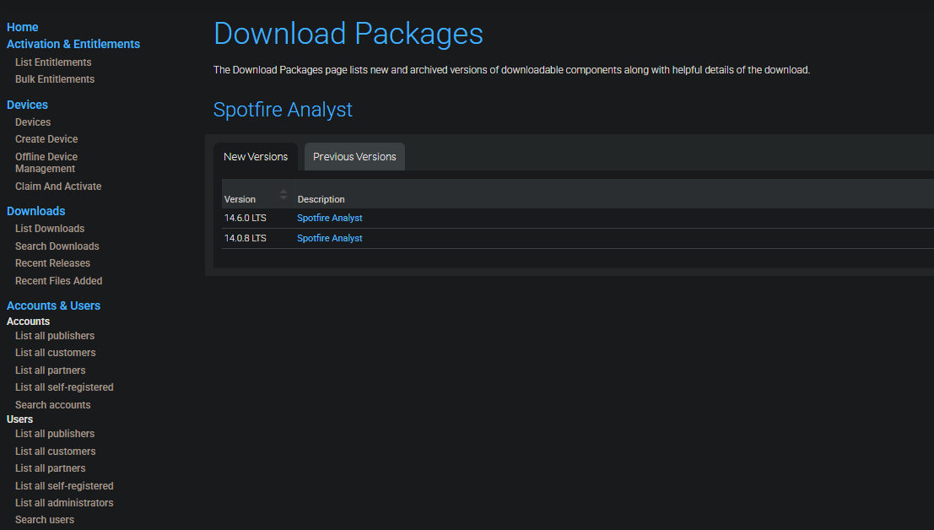Go to Home in the sidebar

pos(23,27)
